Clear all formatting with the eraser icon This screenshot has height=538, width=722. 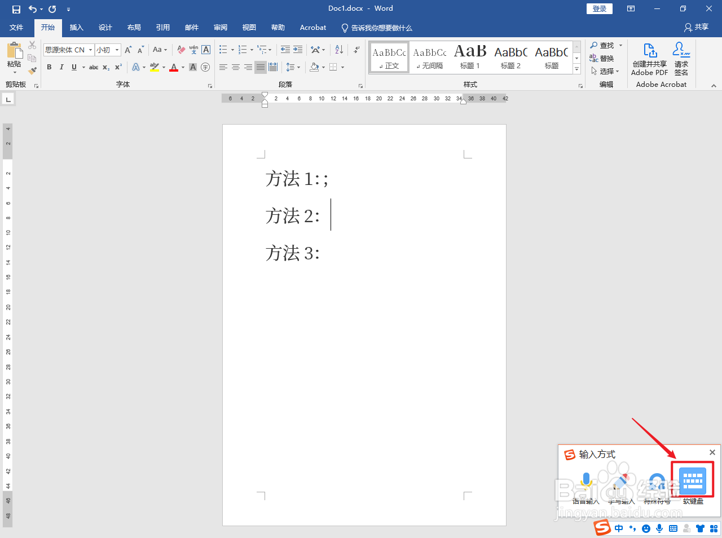point(181,50)
